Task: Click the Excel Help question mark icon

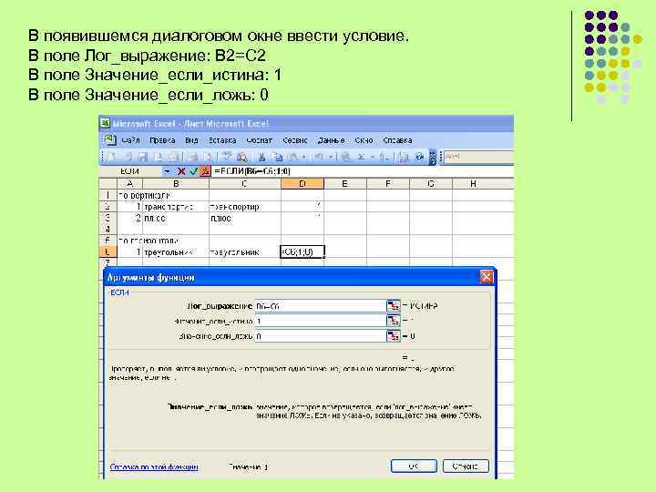Action: [419, 157]
